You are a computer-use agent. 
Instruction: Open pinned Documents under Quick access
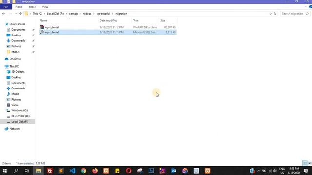[x=19, y=30]
